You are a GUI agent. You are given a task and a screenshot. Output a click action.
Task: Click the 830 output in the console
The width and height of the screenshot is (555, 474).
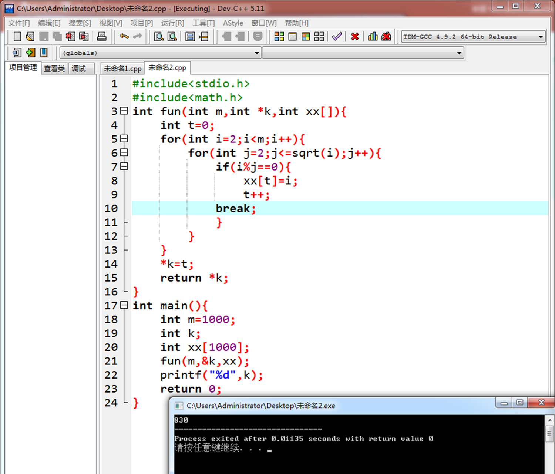point(181,420)
